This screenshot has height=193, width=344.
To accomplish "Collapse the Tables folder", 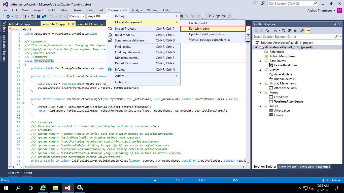I will [x=261, y=106].
